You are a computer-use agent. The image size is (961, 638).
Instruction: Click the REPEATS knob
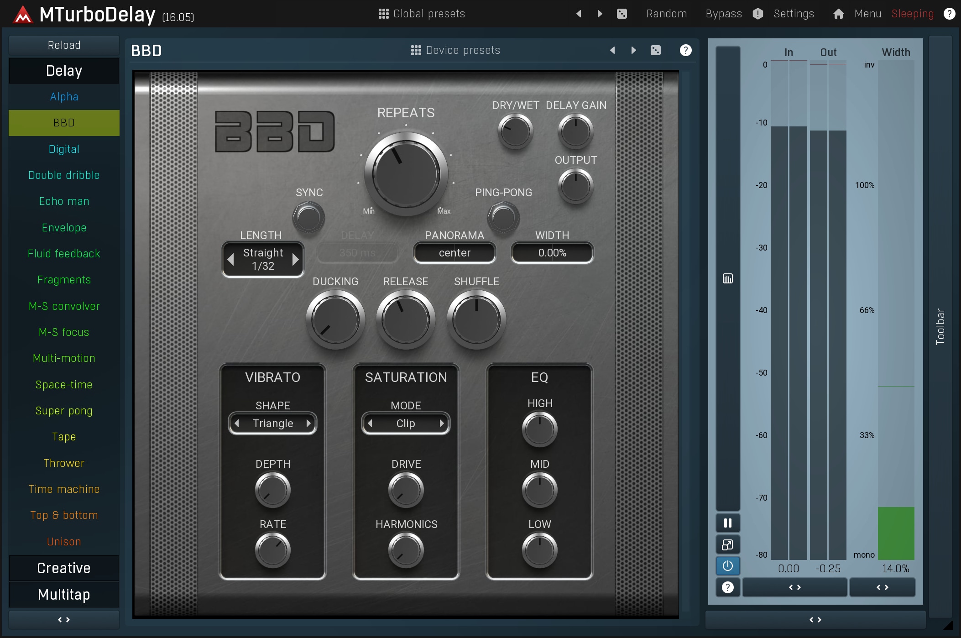(x=406, y=174)
